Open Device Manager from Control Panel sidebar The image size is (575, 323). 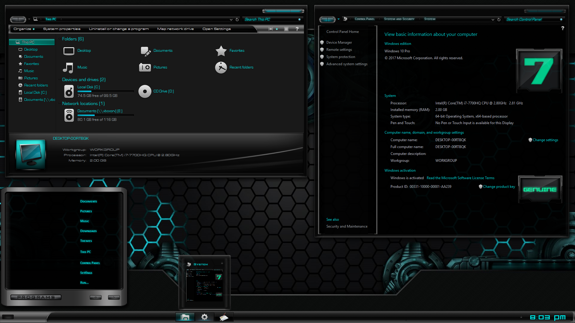339,42
